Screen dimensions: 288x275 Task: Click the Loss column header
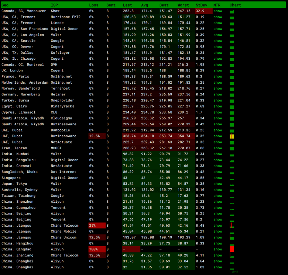[94, 5]
